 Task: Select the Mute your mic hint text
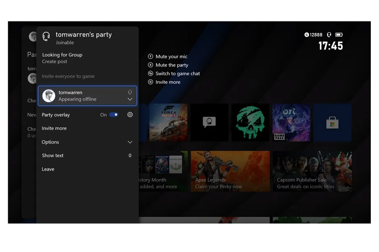pos(171,56)
